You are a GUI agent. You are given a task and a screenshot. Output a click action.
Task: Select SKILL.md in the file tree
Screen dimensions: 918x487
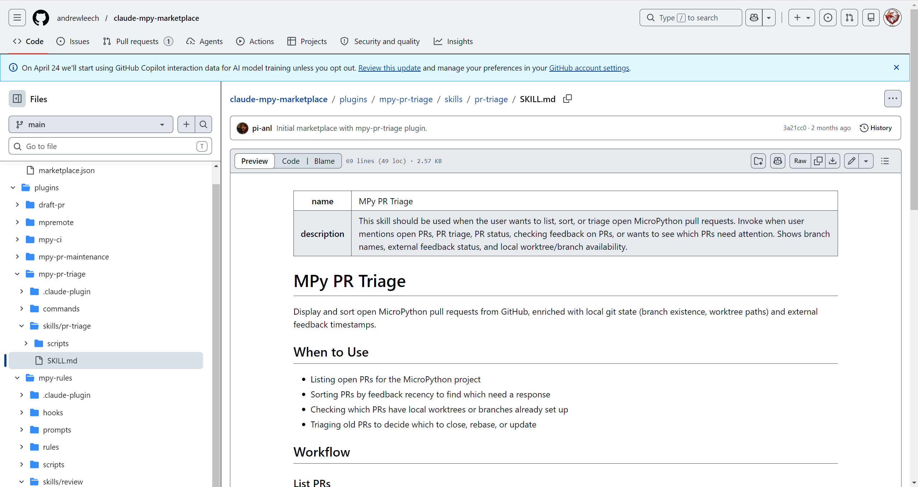tap(106, 361)
